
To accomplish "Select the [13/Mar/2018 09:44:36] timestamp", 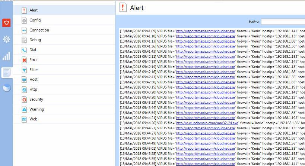I will (x=138, y=138).
